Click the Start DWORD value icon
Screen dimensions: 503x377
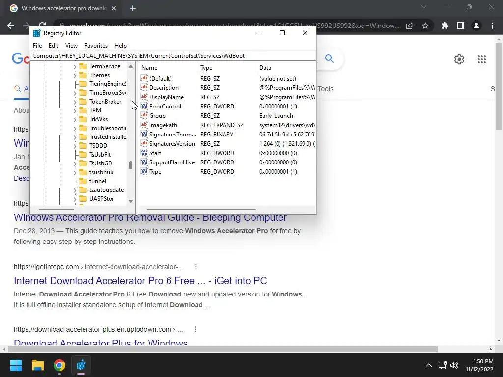[x=144, y=153]
